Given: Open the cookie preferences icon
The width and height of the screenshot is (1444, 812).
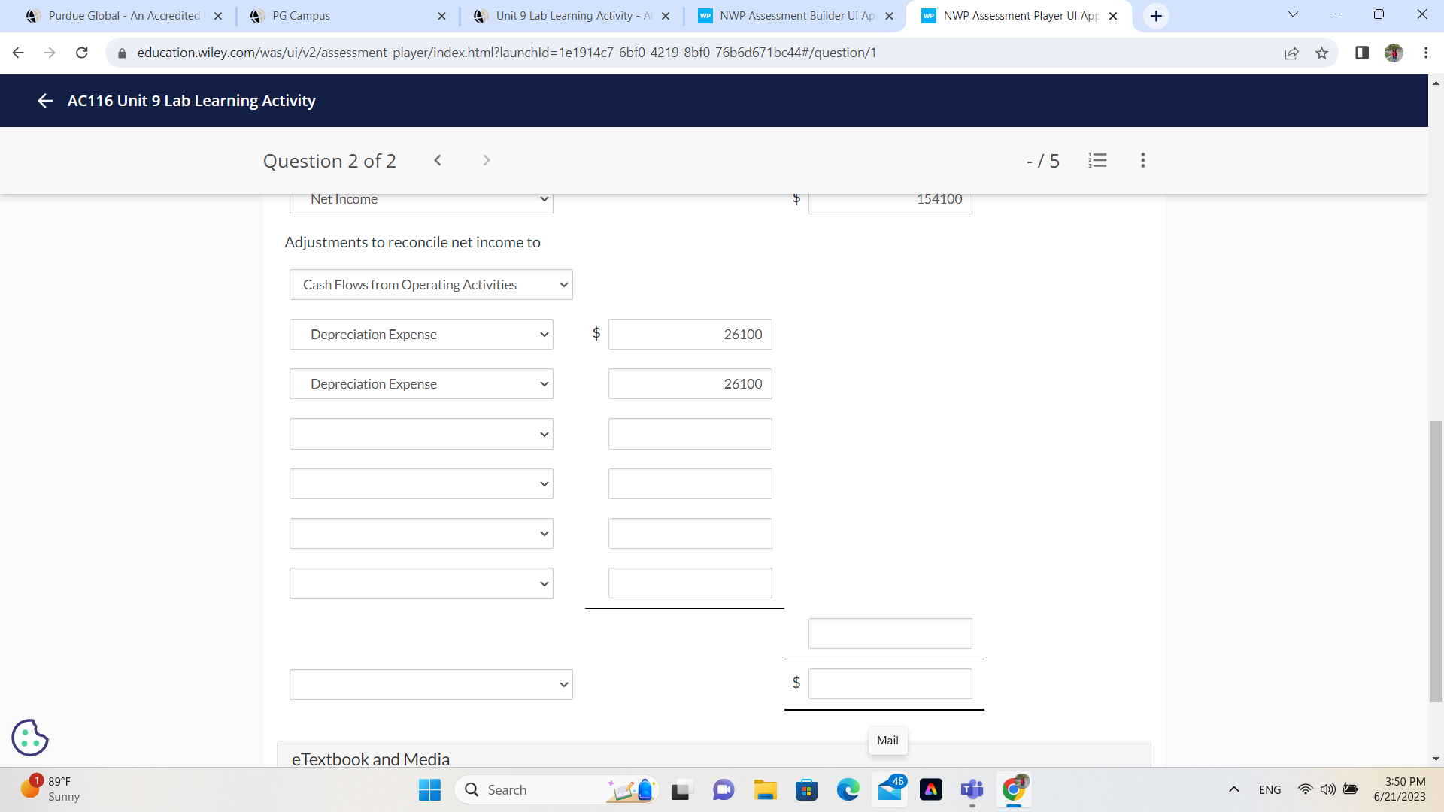Looking at the screenshot, I should tap(30, 738).
